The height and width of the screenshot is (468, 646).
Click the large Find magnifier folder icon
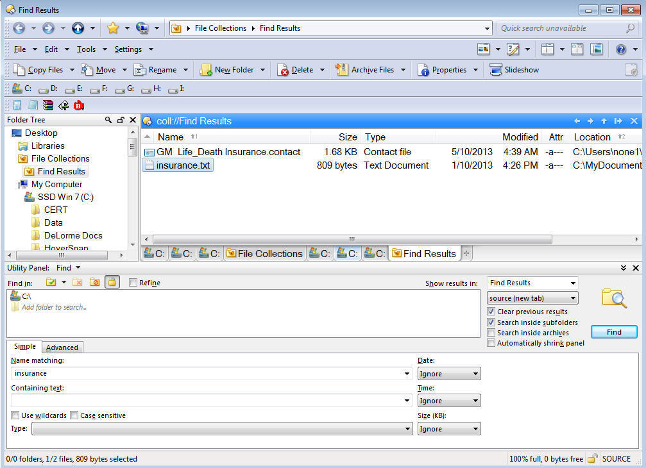click(x=614, y=298)
